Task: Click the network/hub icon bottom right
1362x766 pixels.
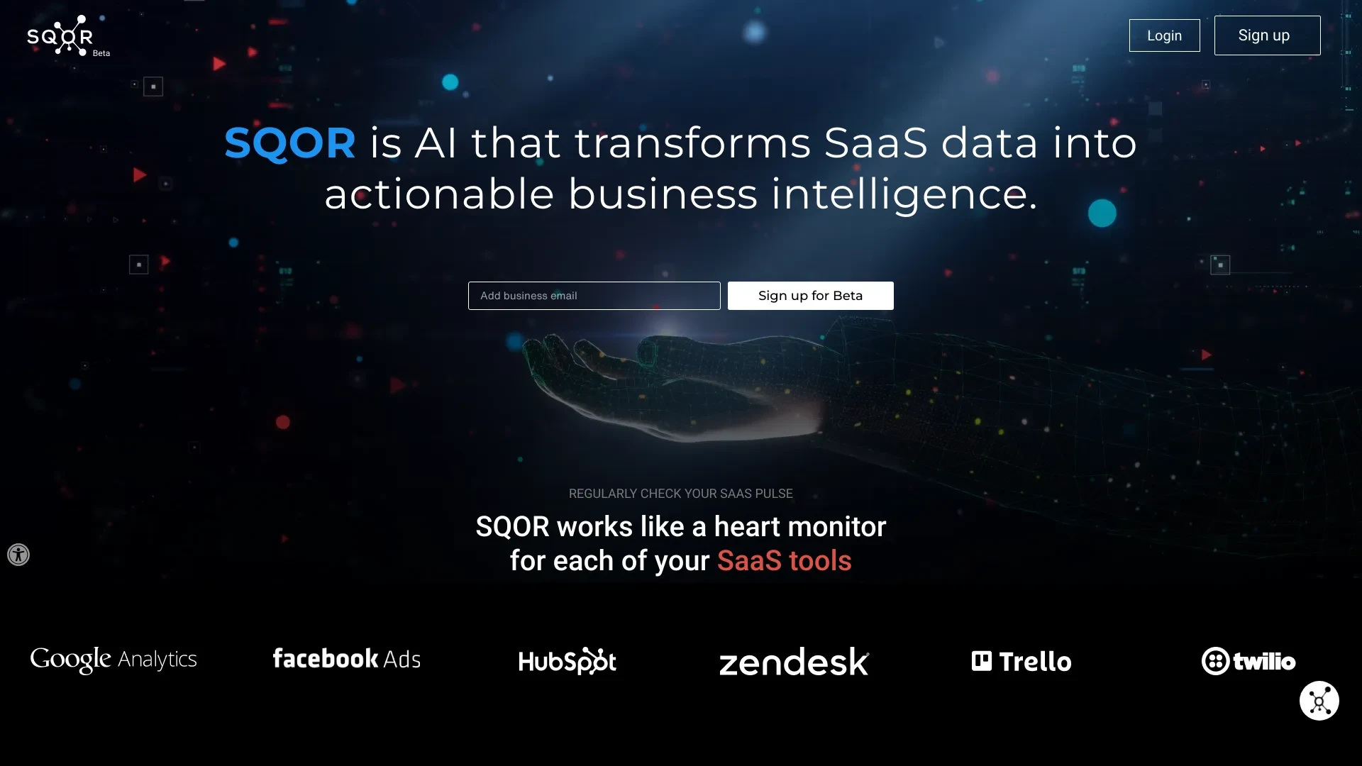Action: [x=1320, y=701]
